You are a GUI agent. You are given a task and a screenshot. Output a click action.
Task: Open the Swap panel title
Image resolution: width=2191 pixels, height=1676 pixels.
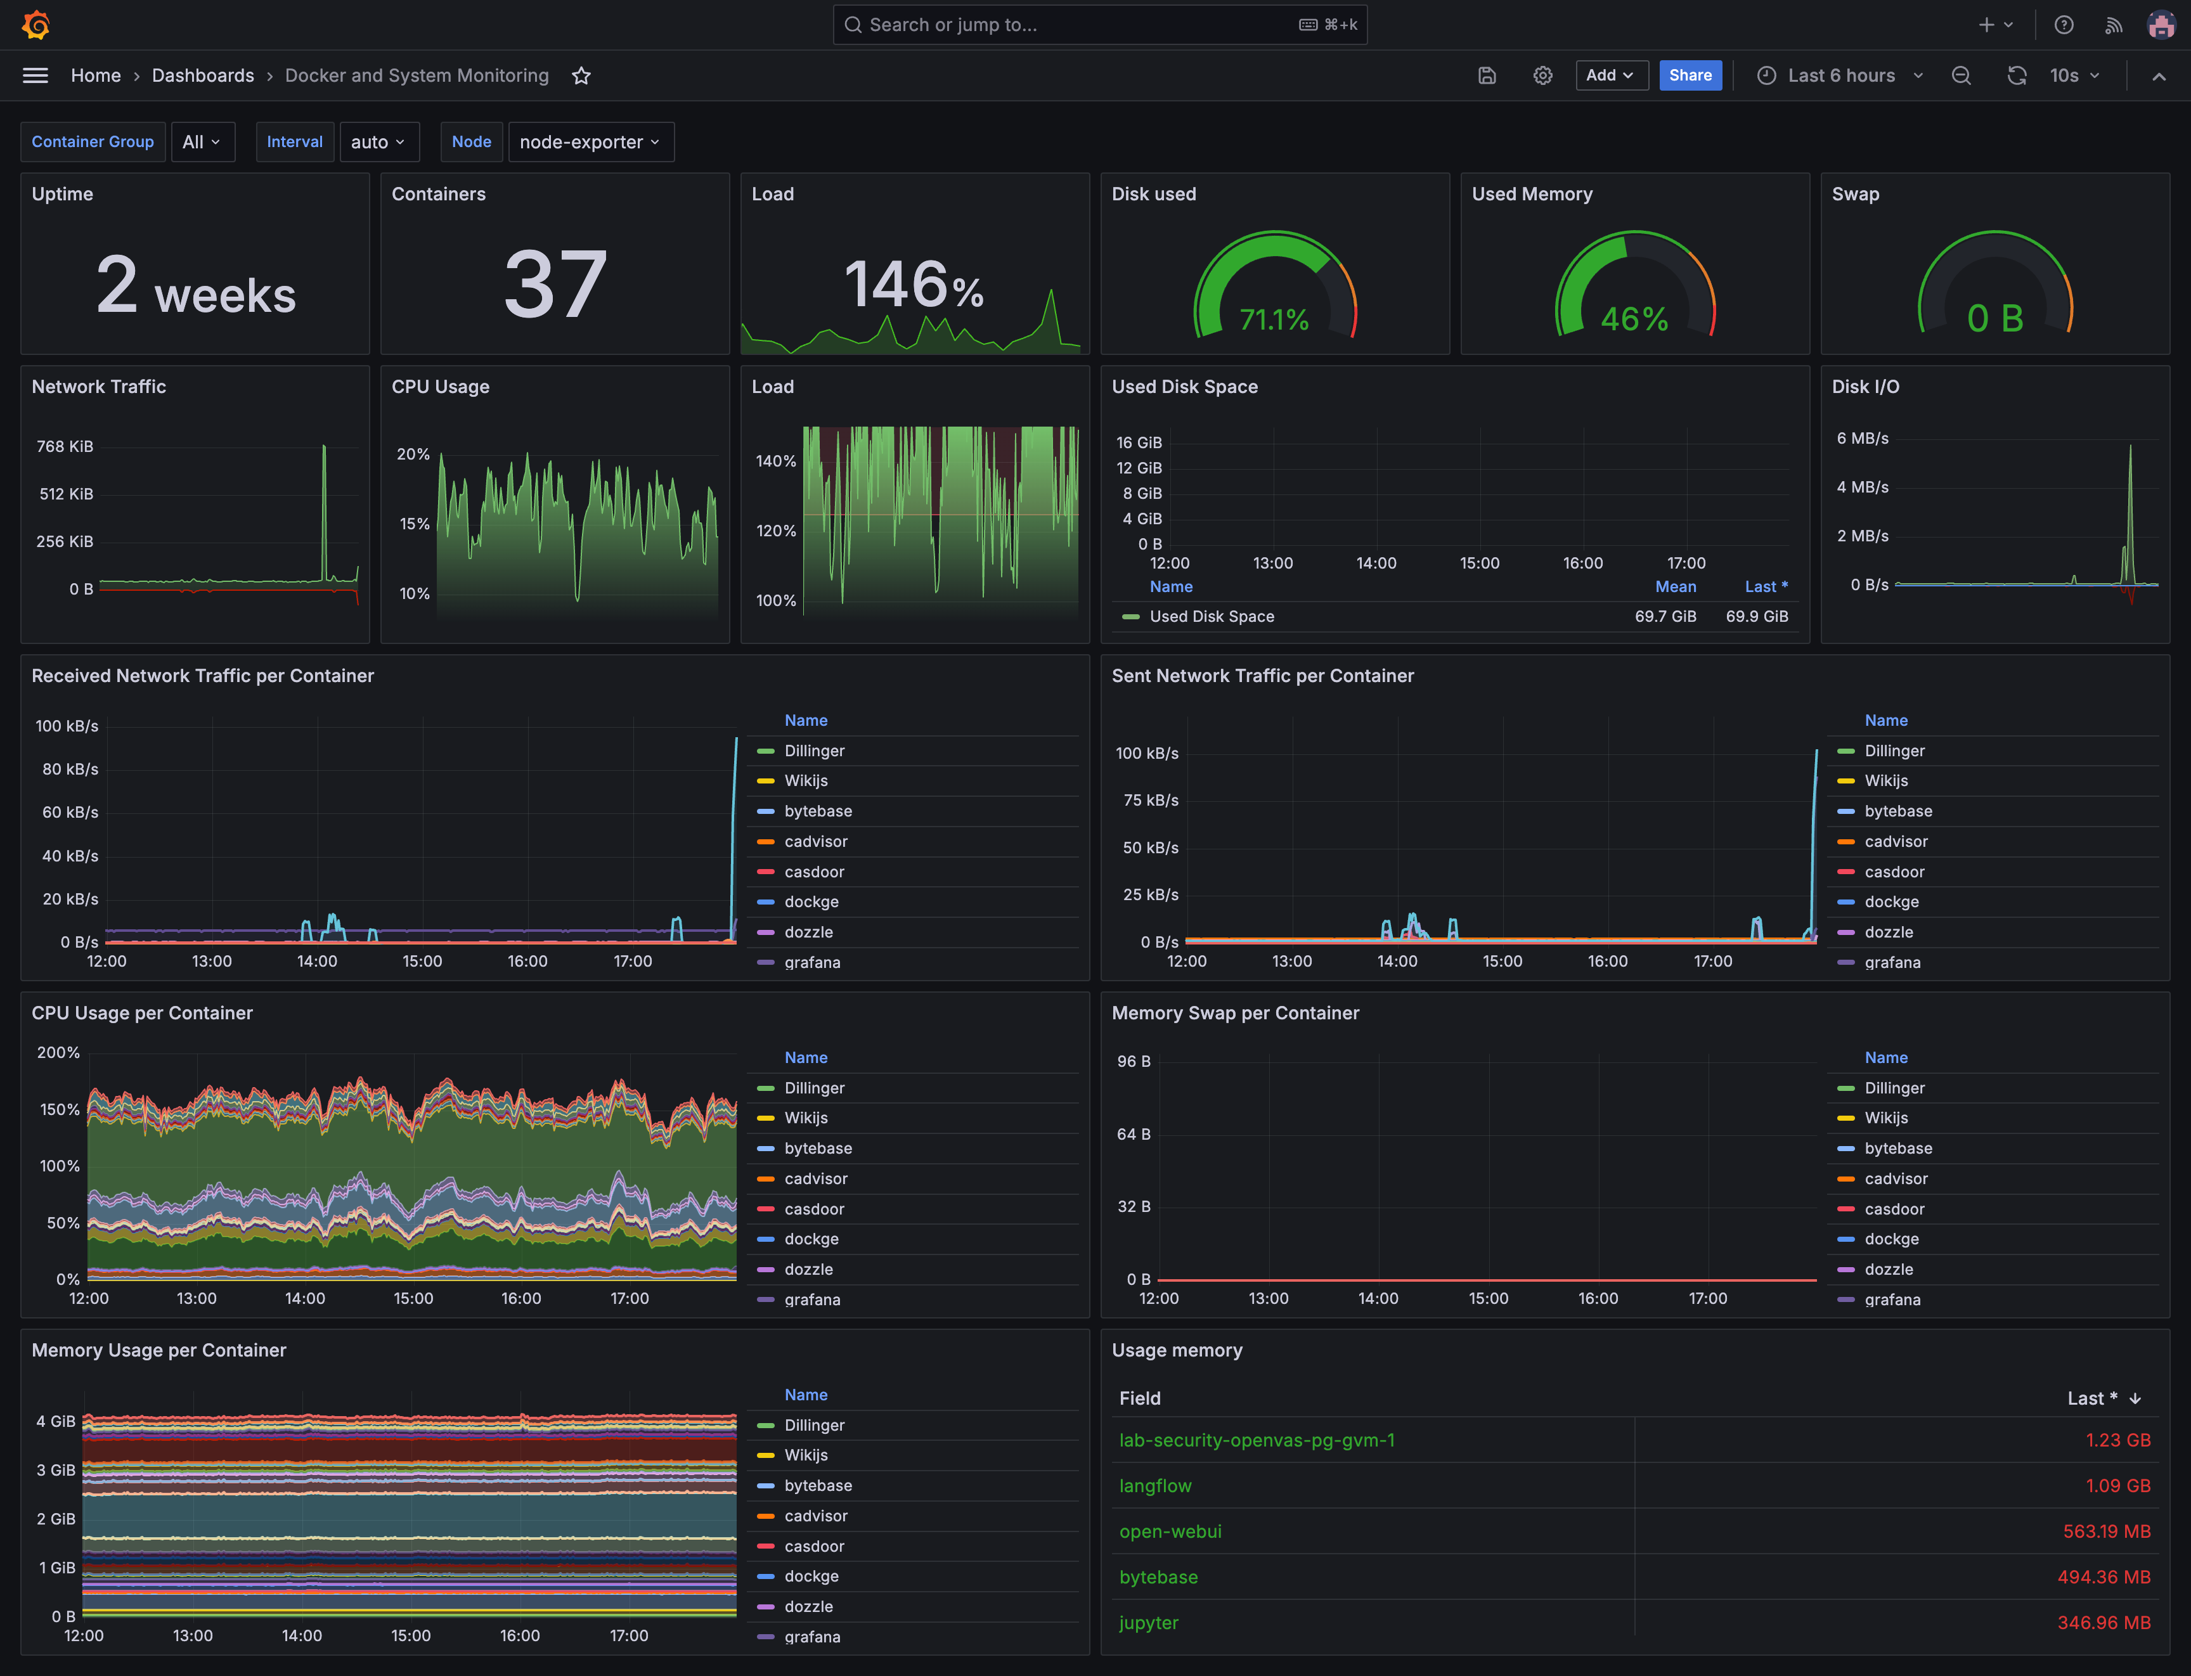pyautogui.click(x=1855, y=193)
